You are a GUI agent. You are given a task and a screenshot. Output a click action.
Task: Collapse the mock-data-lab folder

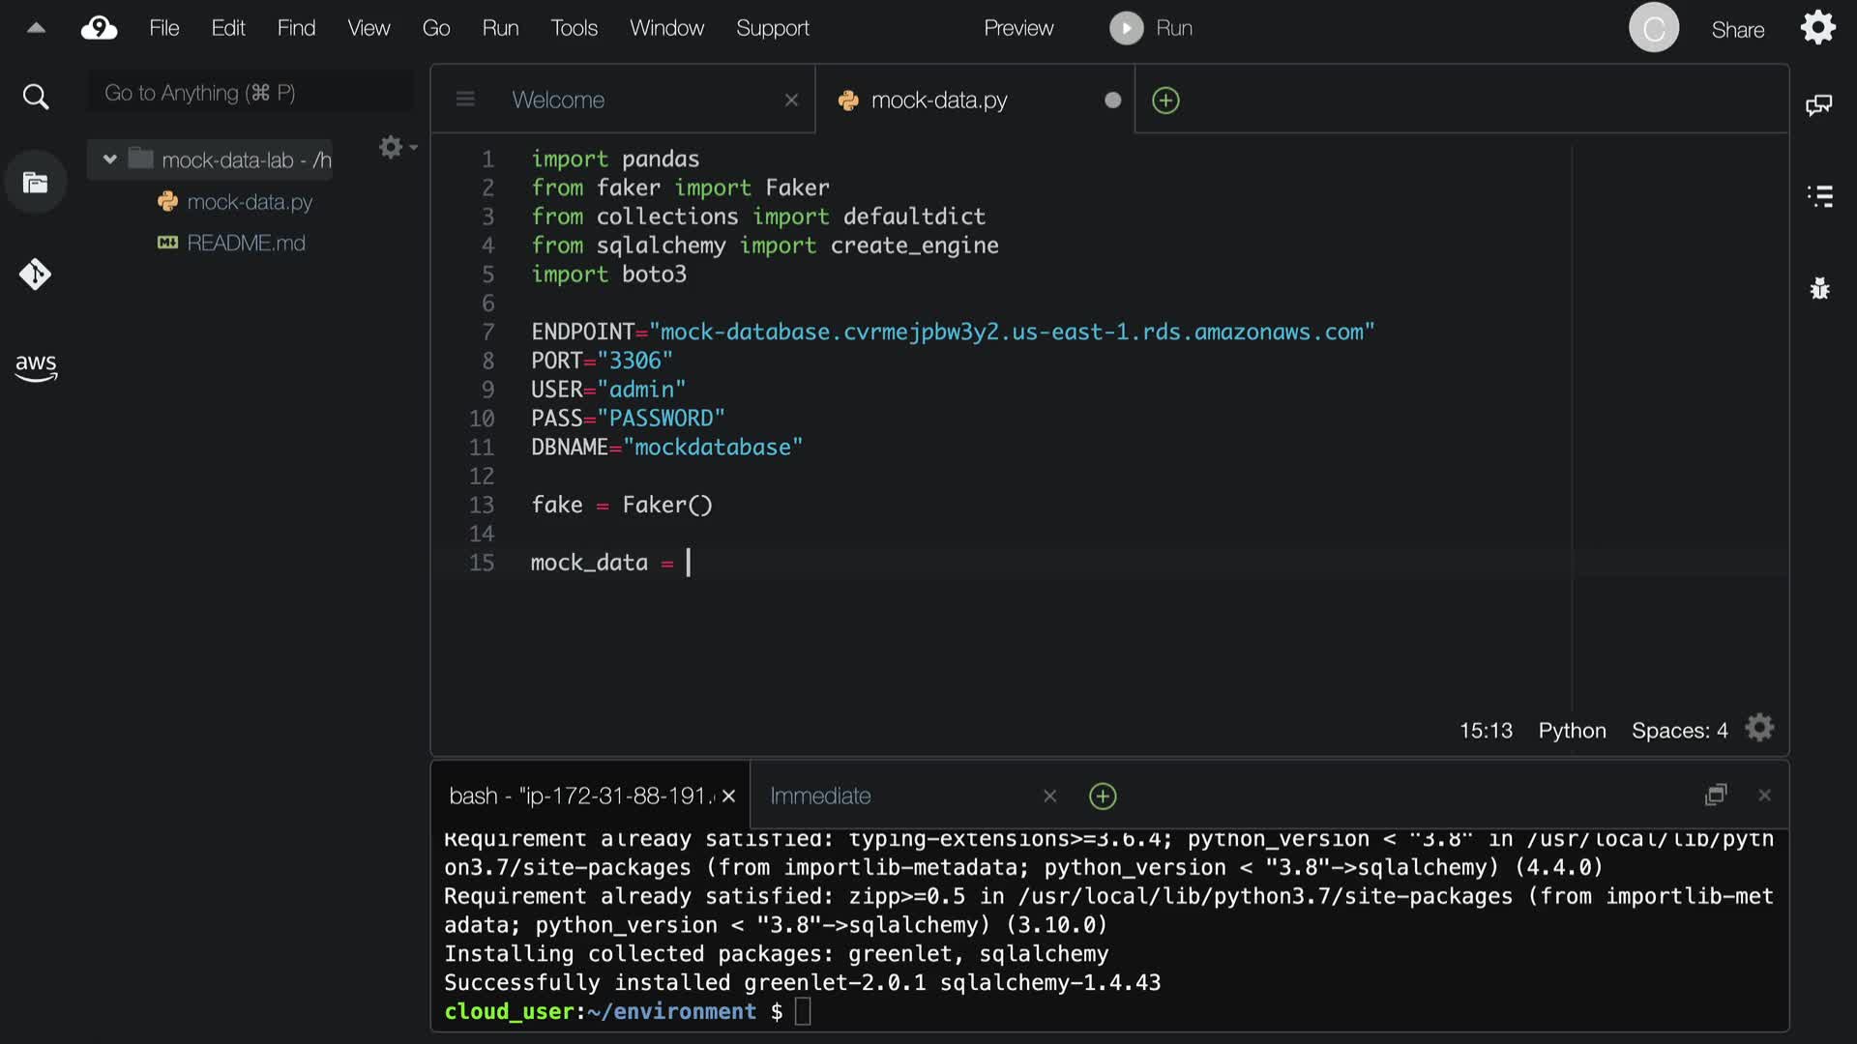(109, 159)
